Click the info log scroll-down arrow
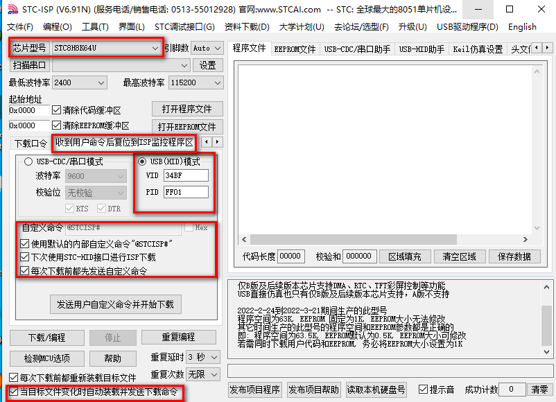 pos(546,351)
